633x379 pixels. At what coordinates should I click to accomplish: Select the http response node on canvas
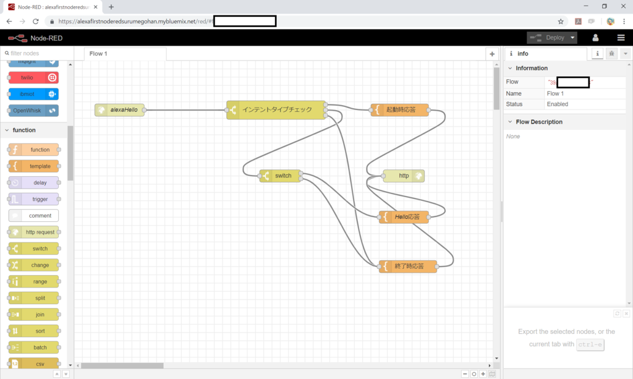click(404, 176)
